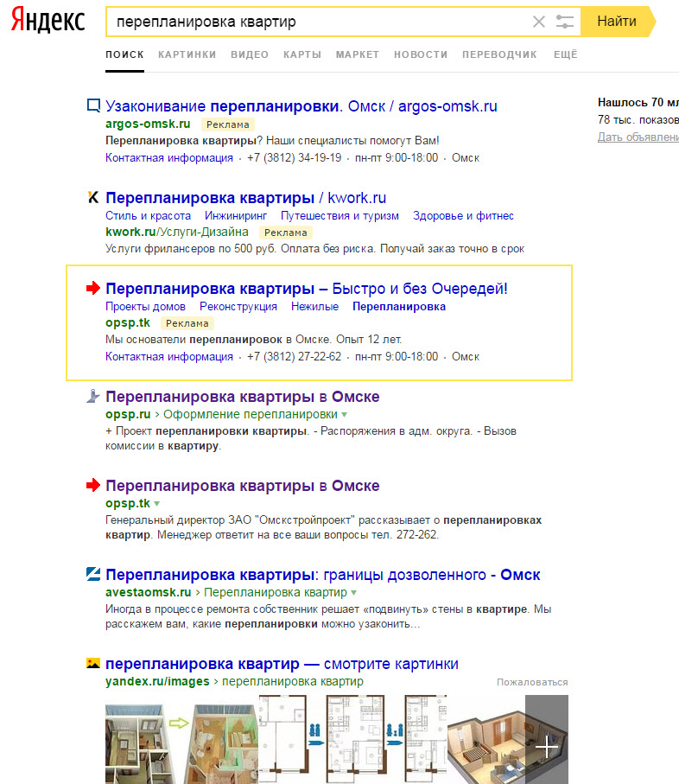
Task: Open the floor plan drawings thumbnail
Action: coord(352,740)
